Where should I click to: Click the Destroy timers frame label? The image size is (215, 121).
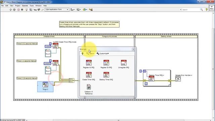pos(166,37)
